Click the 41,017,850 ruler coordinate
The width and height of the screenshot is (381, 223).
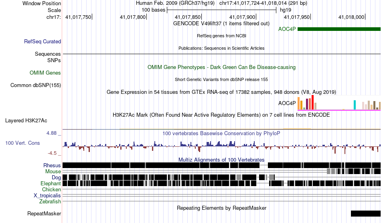tap(188, 17)
